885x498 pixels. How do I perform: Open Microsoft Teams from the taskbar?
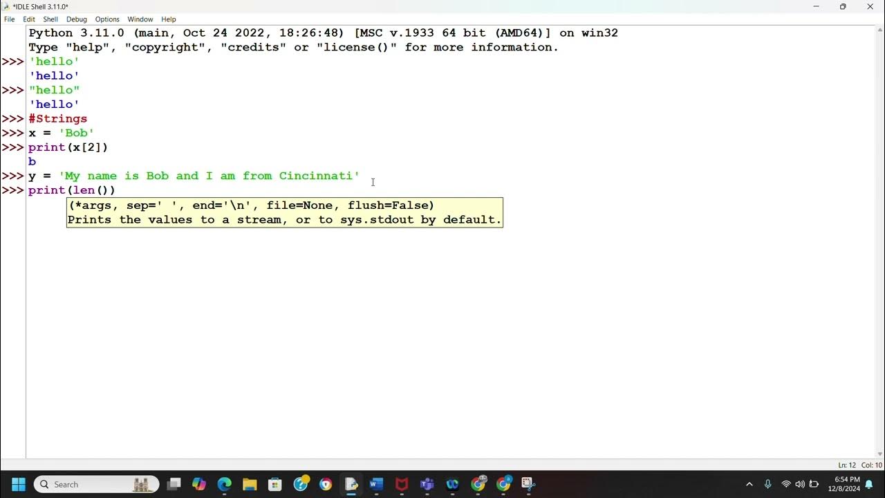(x=427, y=484)
